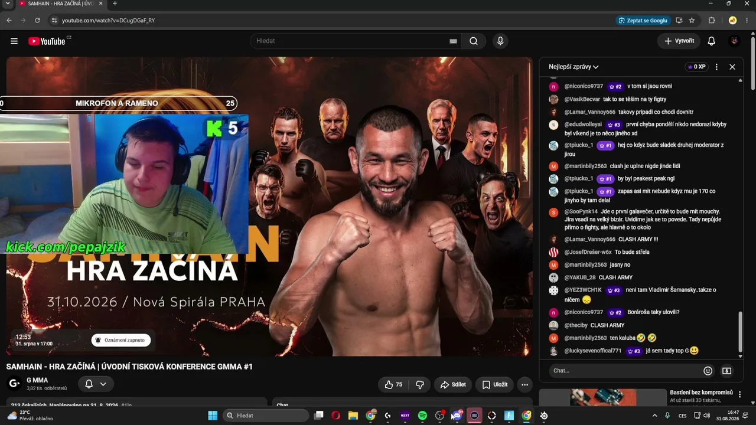Open the chat Super Chat dollar icon
756x425 pixels.
[x=726, y=371]
